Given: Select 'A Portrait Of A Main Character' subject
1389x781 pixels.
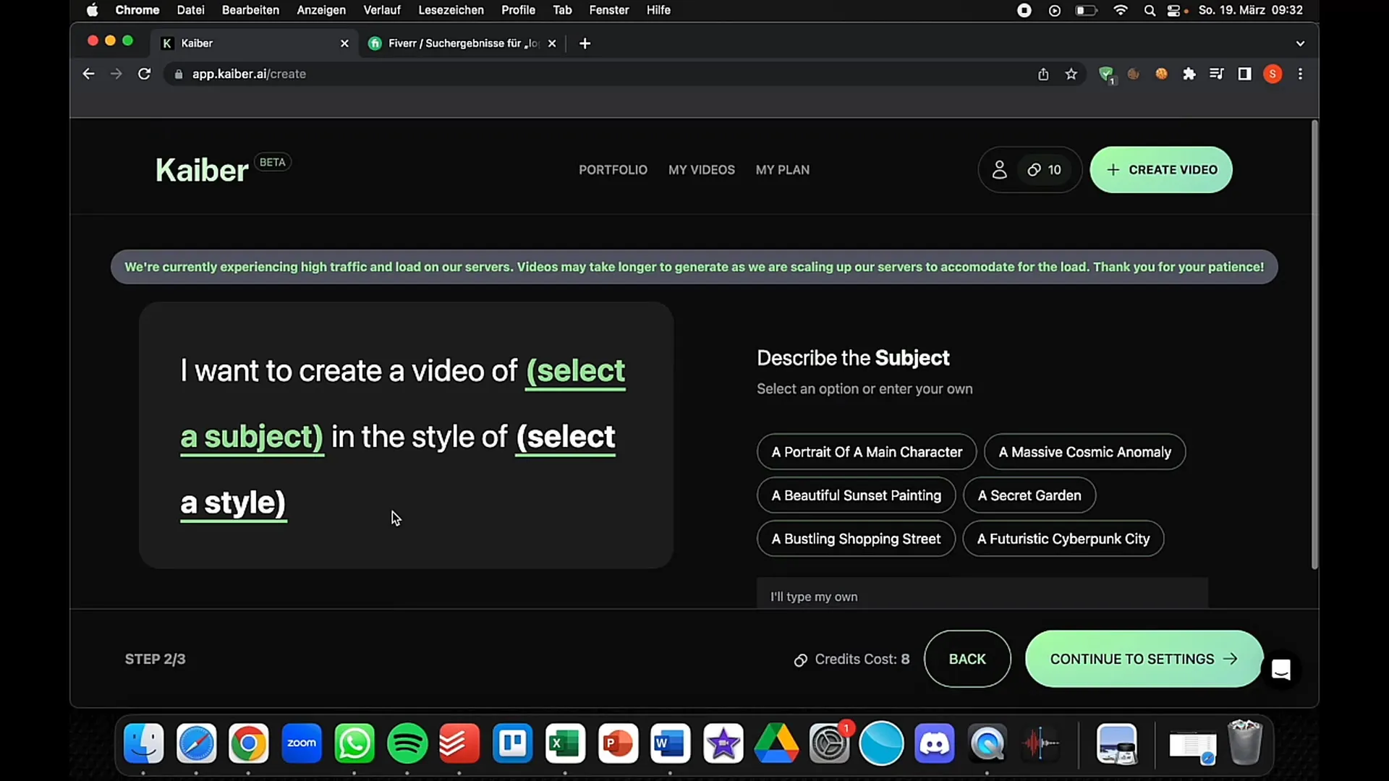Looking at the screenshot, I should coord(866,451).
